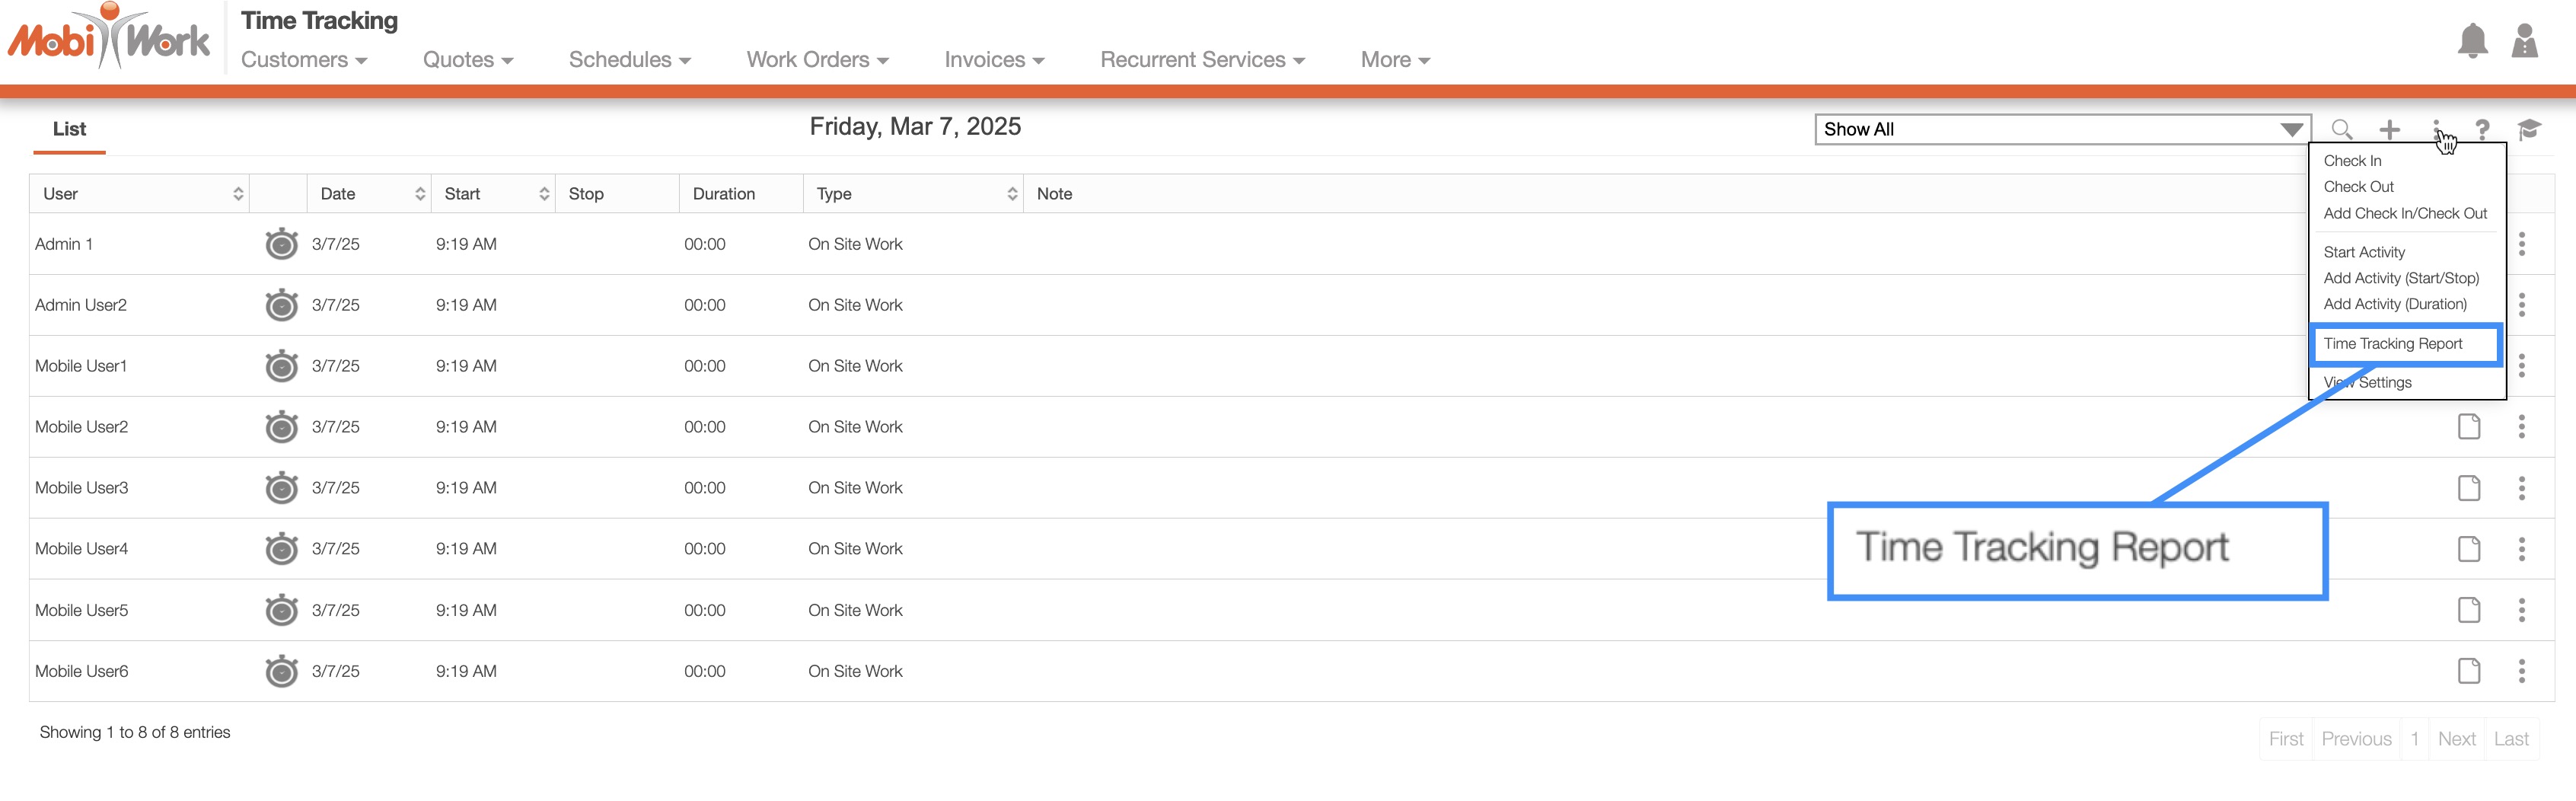The height and width of the screenshot is (801, 2576).
Task: Open the notifications bell icon
Action: tap(2472, 41)
